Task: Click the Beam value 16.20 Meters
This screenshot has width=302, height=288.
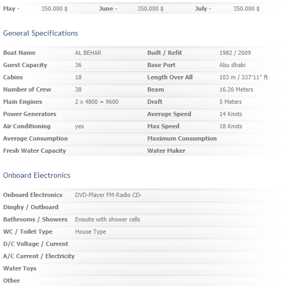Action: point(236,89)
